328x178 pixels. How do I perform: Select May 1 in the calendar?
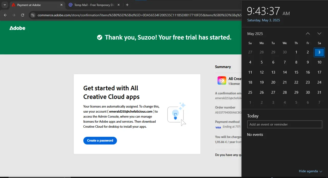click(296, 52)
